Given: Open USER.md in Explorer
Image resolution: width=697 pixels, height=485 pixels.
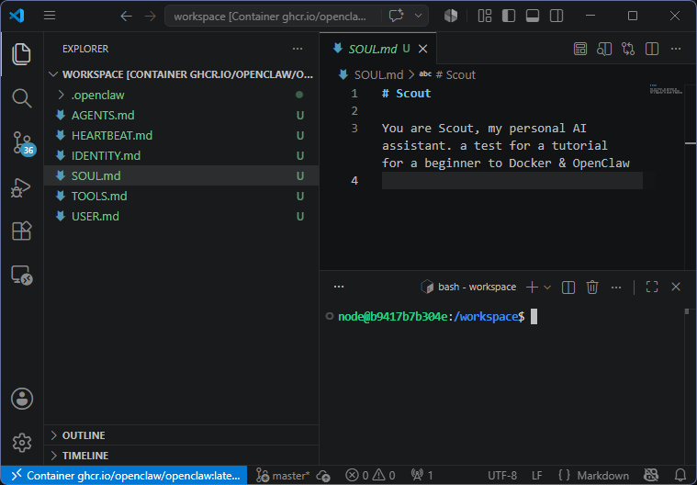Looking at the screenshot, I should click(x=181, y=216).
